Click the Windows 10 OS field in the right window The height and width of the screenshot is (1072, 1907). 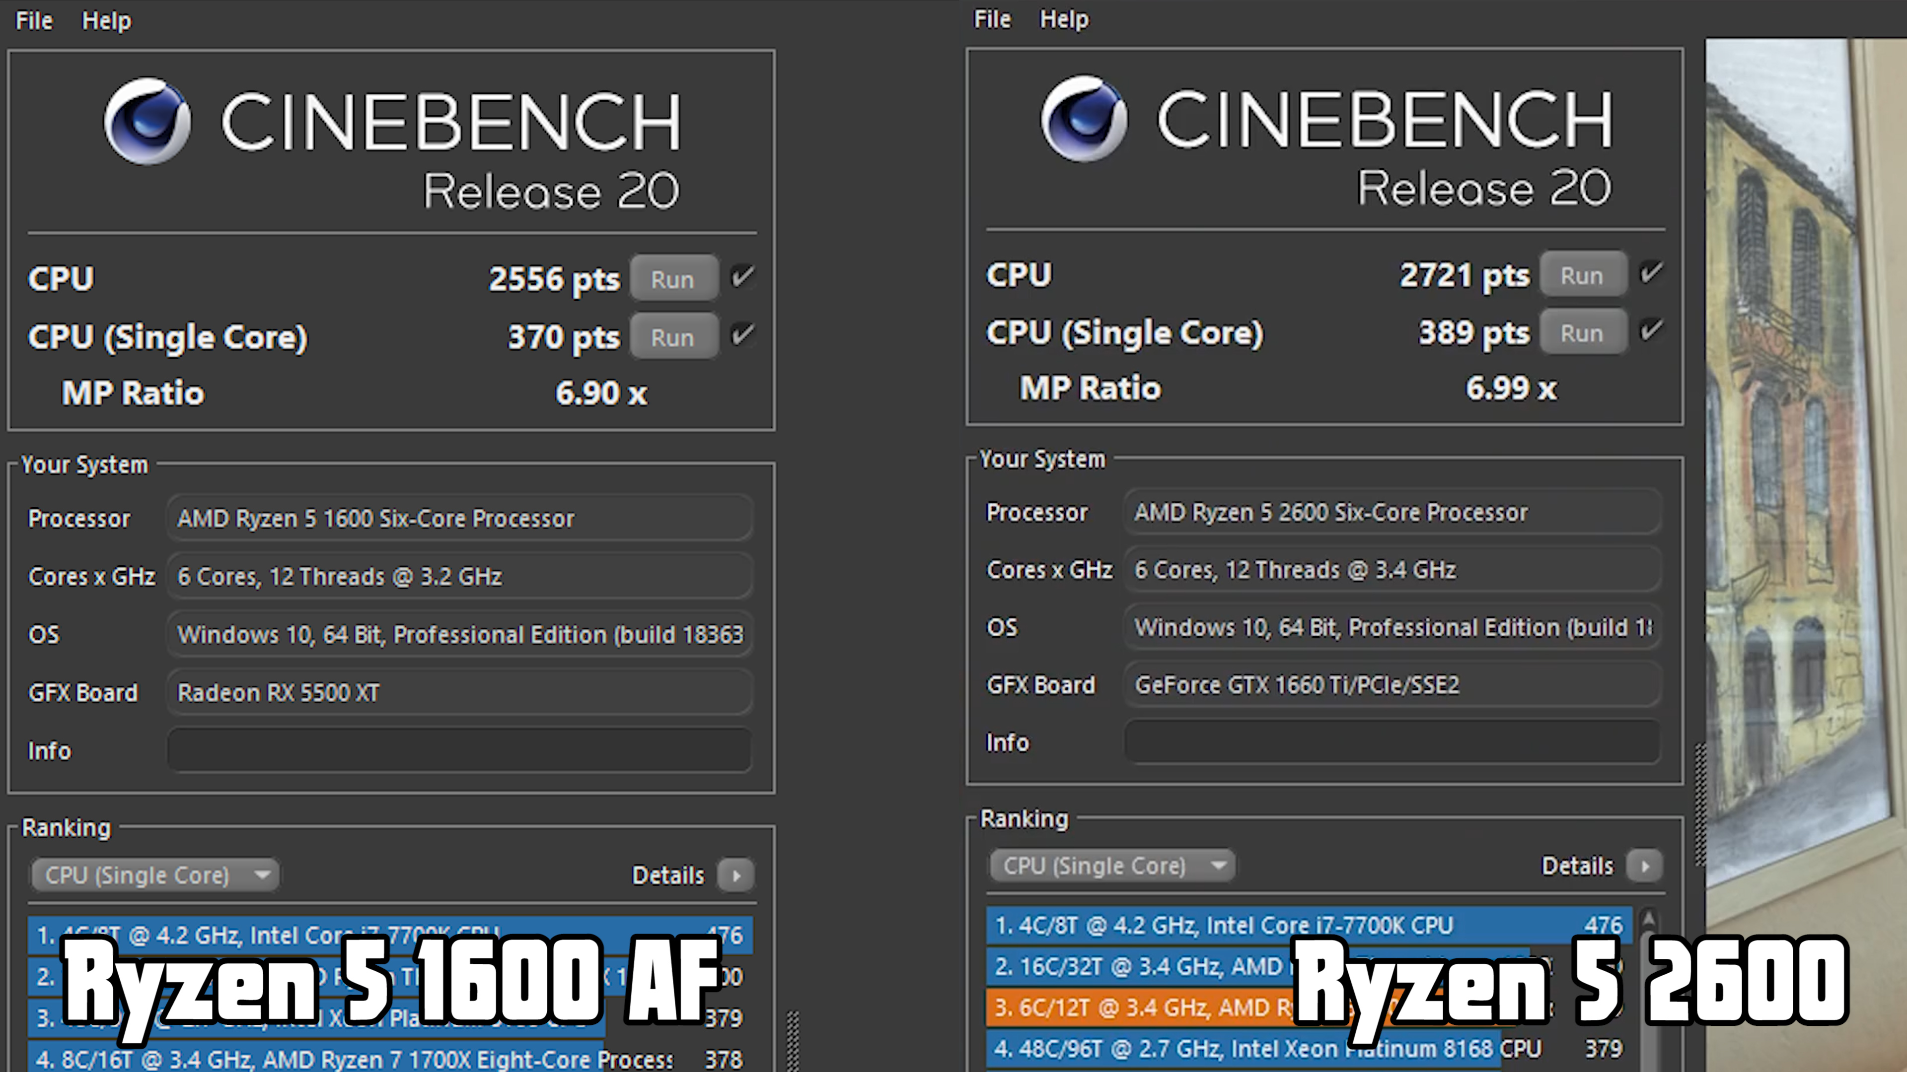(x=1393, y=627)
